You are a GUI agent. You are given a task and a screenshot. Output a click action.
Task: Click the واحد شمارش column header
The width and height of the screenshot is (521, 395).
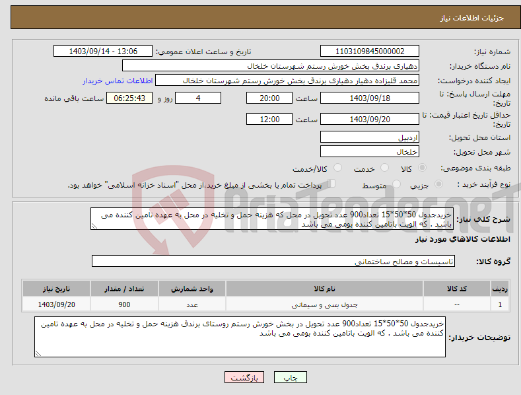pos(192,289)
